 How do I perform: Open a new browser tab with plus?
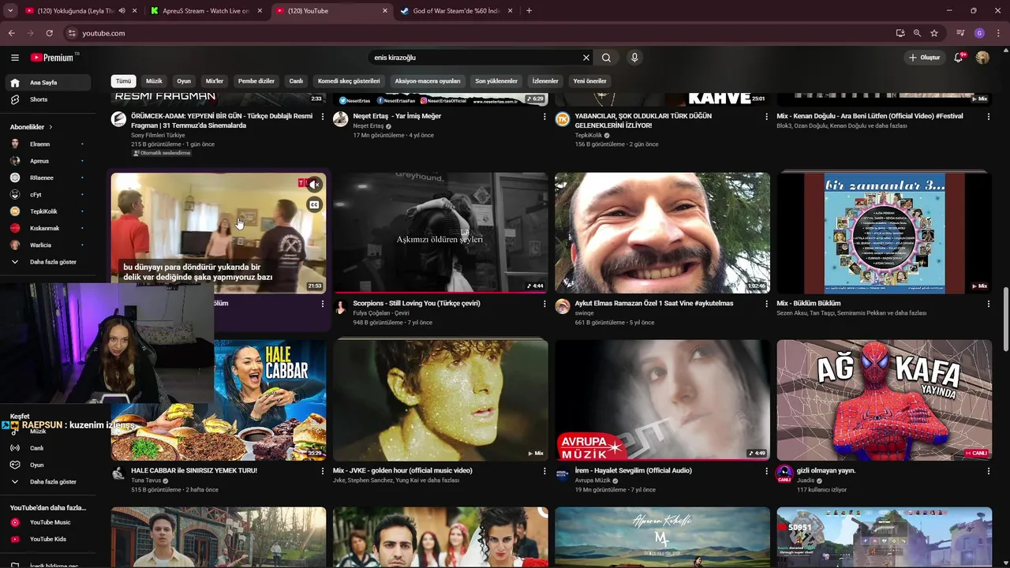pyautogui.click(x=529, y=11)
